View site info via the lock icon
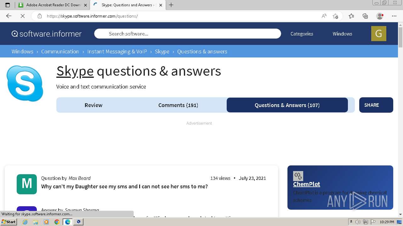Viewport: 403px width, 226px height. (x=39, y=16)
